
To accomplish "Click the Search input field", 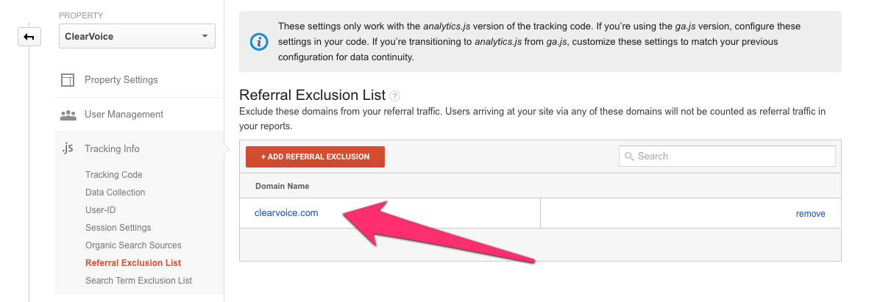I will pos(727,157).
